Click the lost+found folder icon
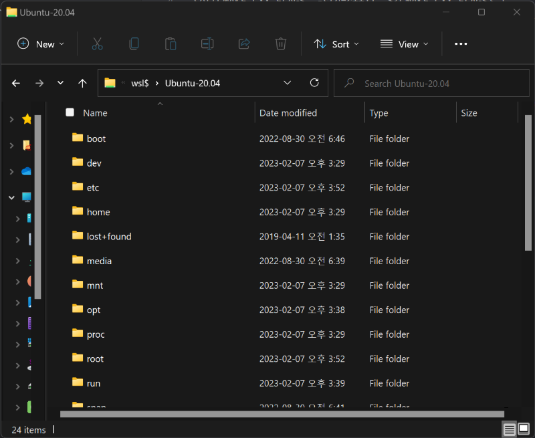This screenshot has height=438, width=535. click(x=78, y=235)
